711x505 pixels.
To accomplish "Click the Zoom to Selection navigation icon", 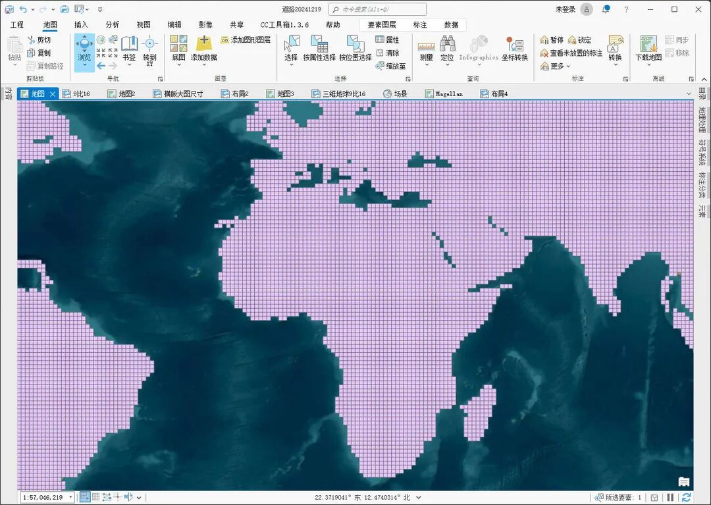I will (x=113, y=40).
